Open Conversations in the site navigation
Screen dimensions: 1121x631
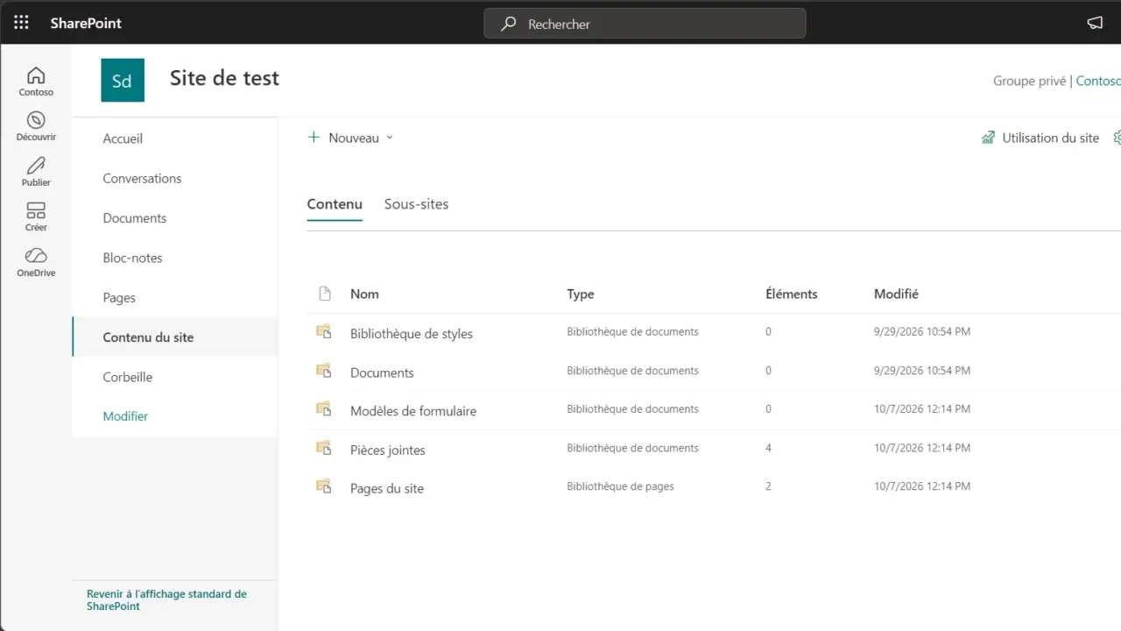click(x=142, y=178)
